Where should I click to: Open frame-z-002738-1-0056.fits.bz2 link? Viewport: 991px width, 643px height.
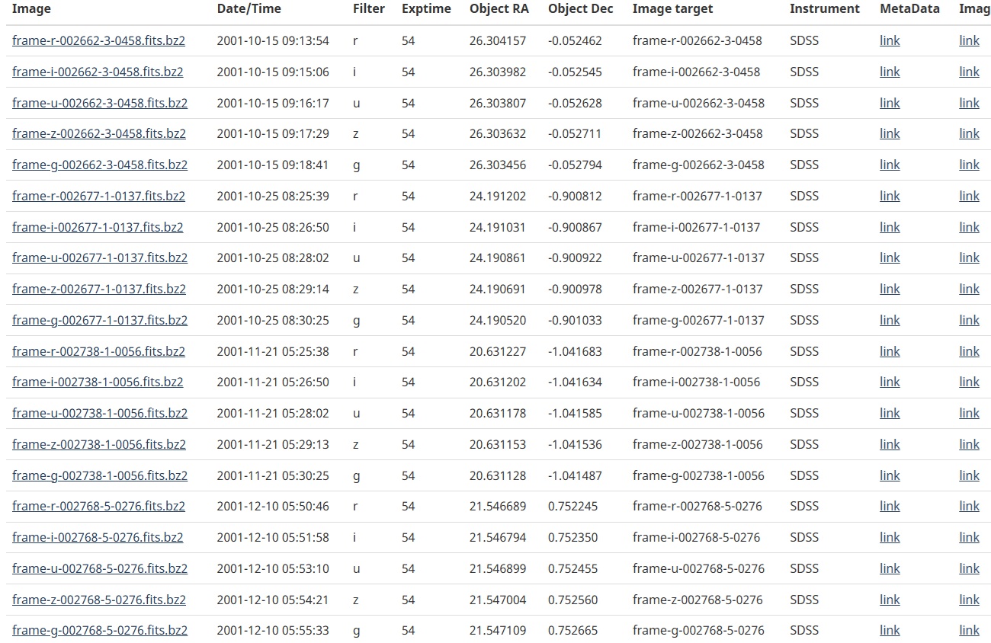pyautogui.click(x=98, y=444)
